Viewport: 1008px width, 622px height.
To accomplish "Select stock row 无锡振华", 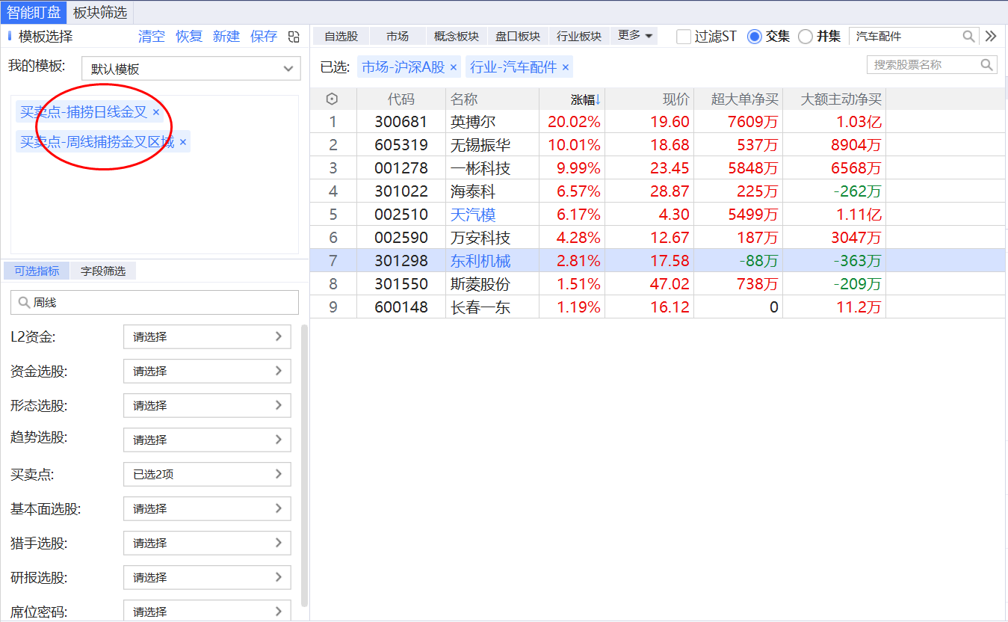I will [x=658, y=145].
